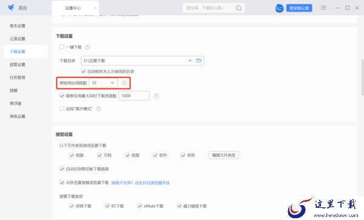Viewport: 364px width, 220px height.
Task: Open 任务管理 in the sidebar
Action: point(18,78)
